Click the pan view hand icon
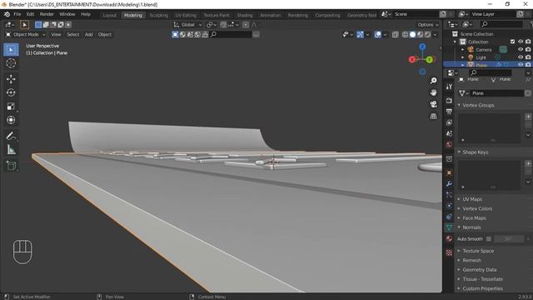The width and height of the screenshot is (533, 300). 433,92
